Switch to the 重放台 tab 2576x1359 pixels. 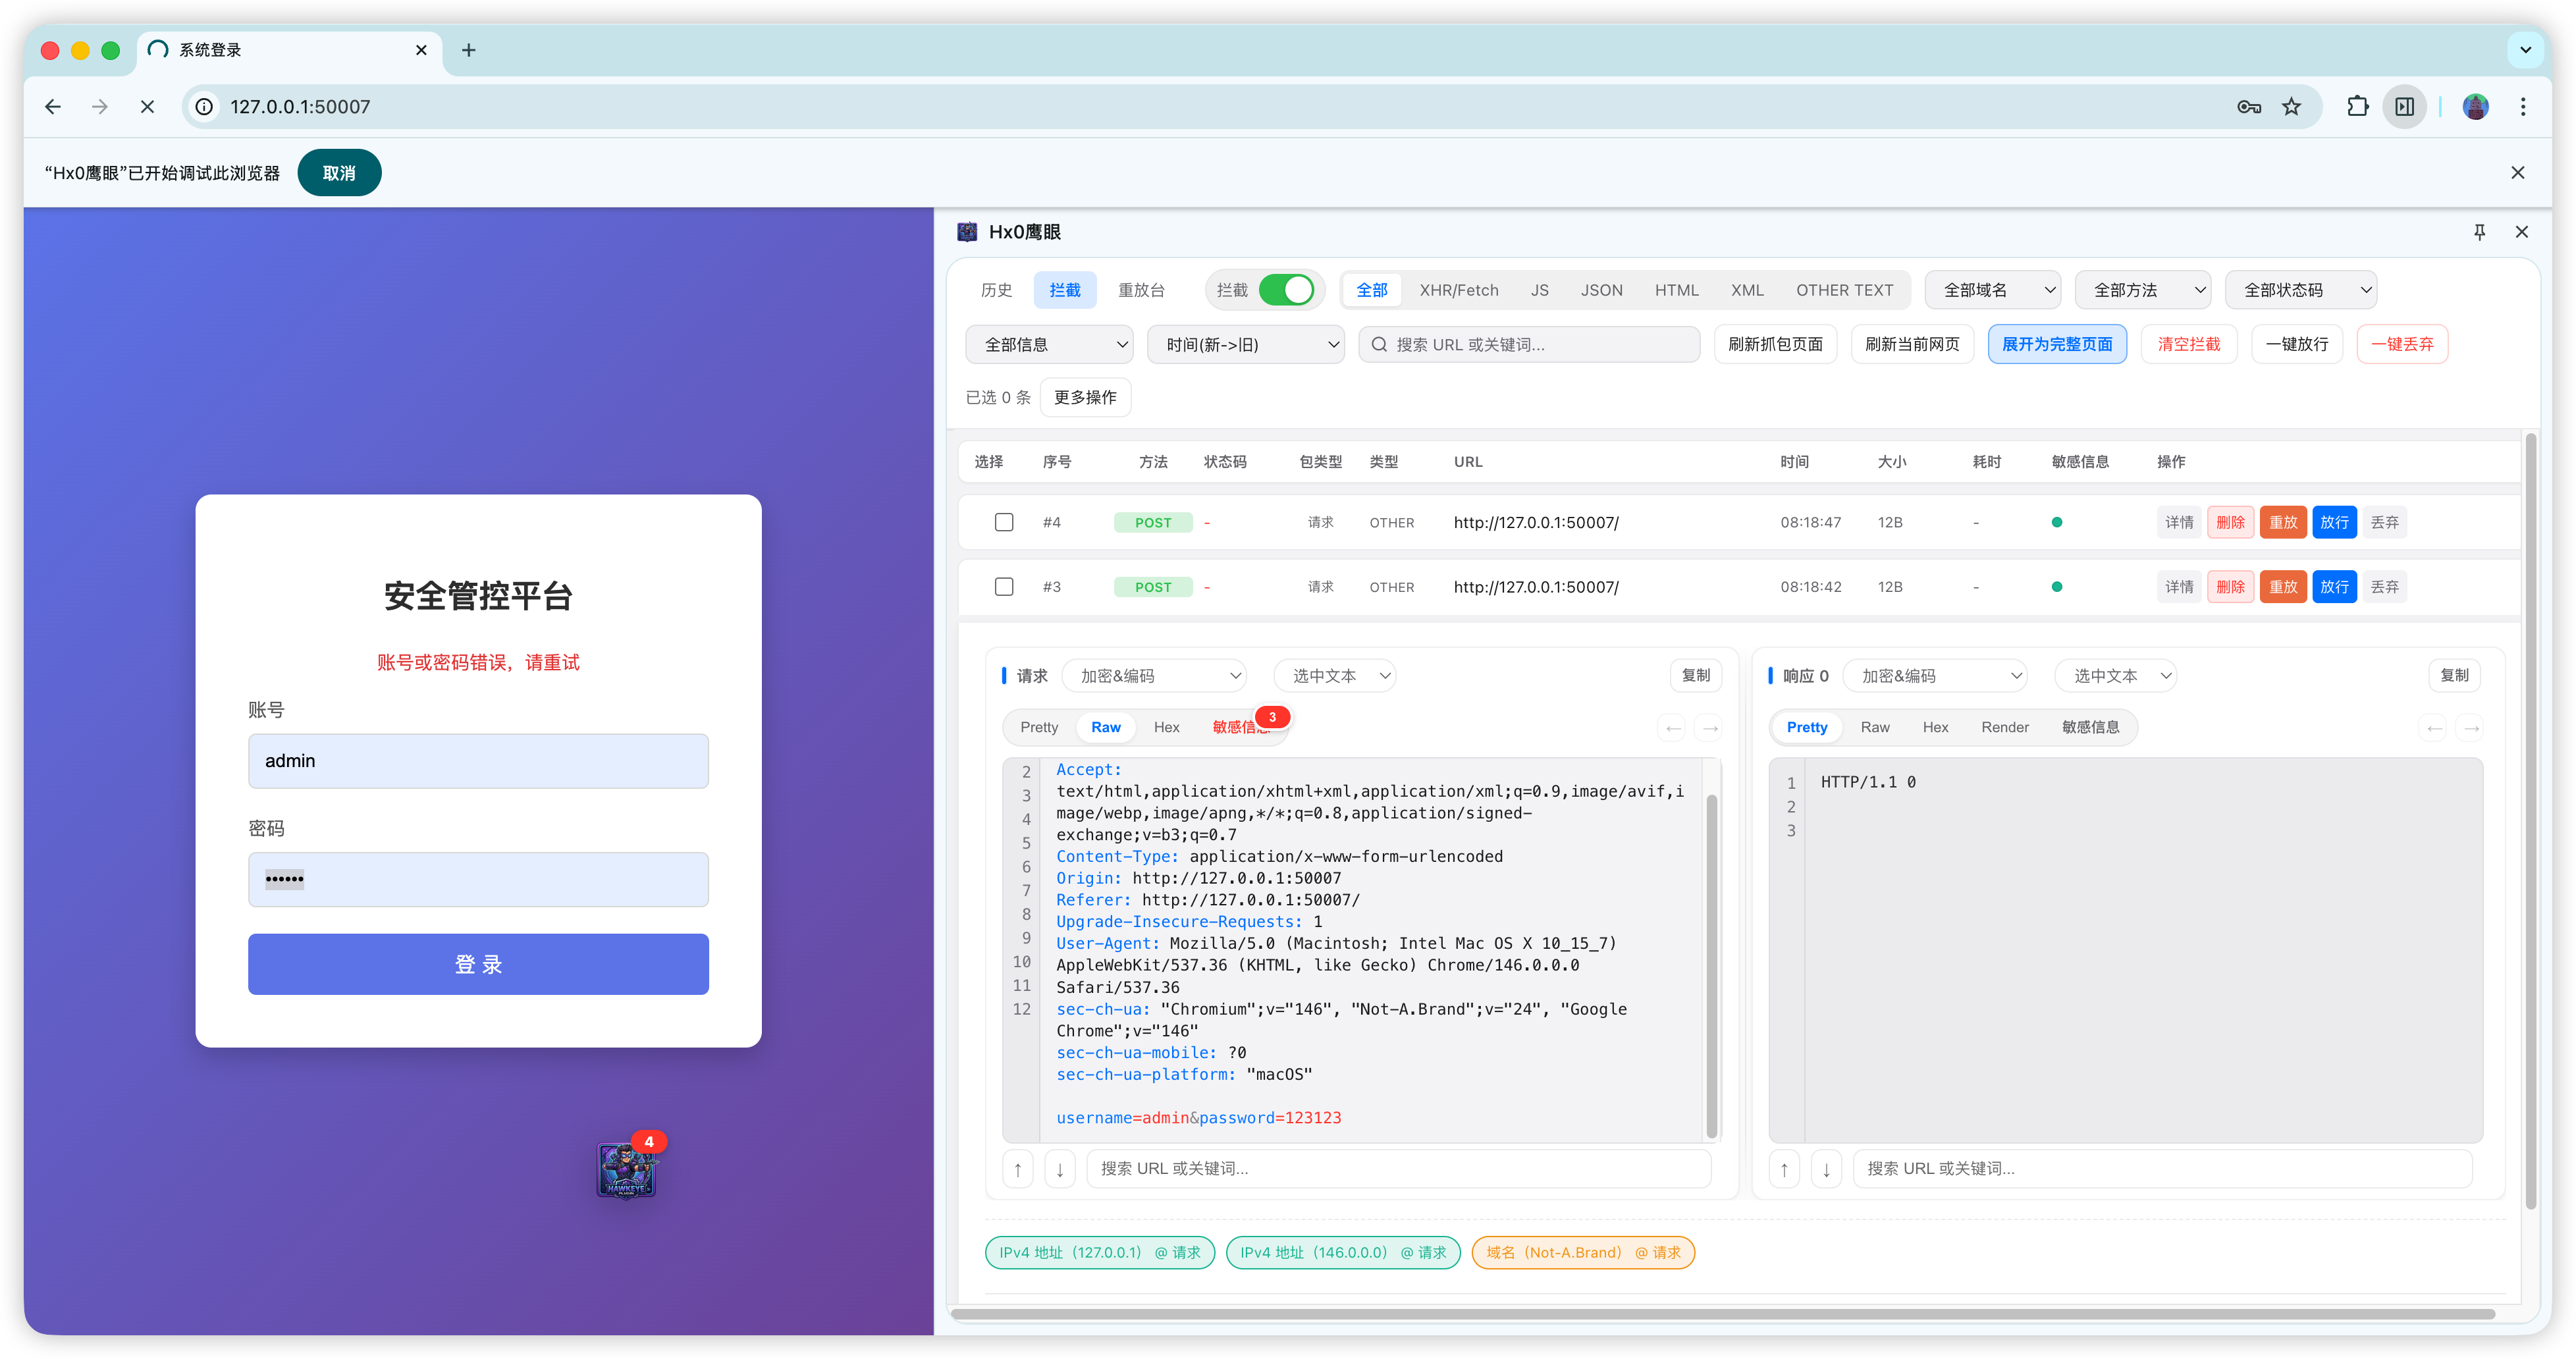tap(1141, 290)
